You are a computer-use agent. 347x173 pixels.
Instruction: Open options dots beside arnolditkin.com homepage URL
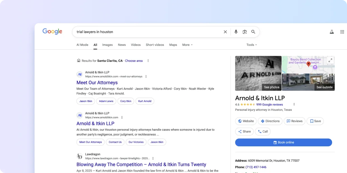tap(122, 117)
